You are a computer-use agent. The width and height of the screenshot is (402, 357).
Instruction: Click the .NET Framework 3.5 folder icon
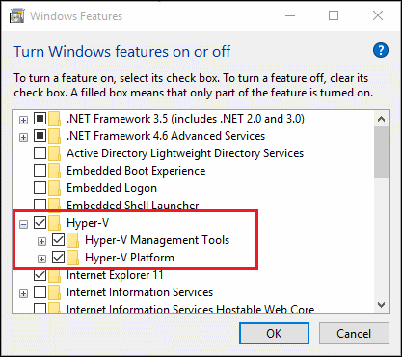coord(55,119)
